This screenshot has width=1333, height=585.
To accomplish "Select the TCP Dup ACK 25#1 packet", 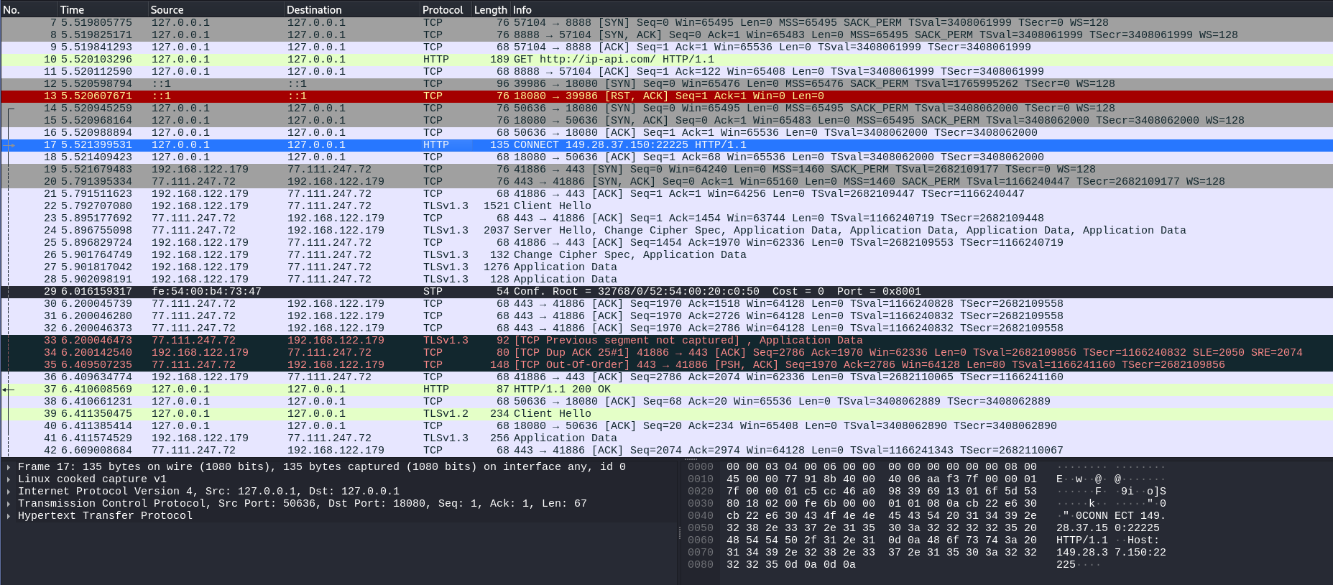I will click(x=431, y=353).
